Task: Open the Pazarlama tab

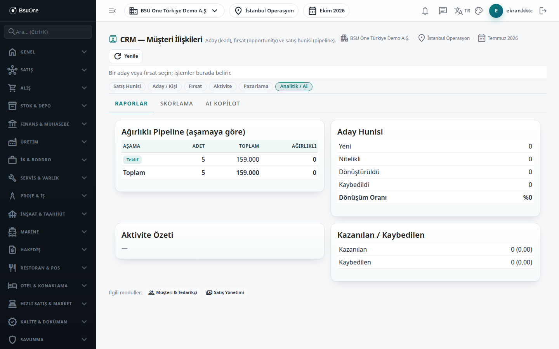Action: [256, 86]
